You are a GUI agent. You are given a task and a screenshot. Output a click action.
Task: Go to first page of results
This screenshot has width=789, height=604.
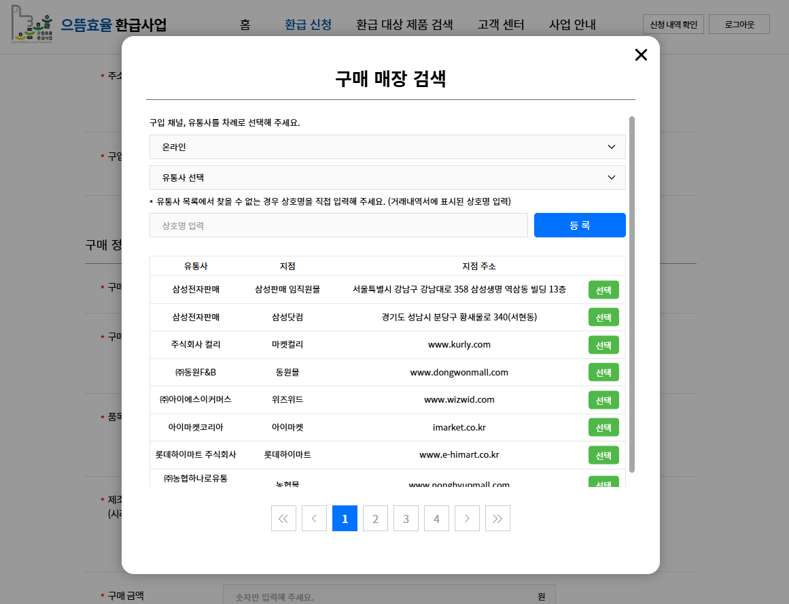(283, 518)
